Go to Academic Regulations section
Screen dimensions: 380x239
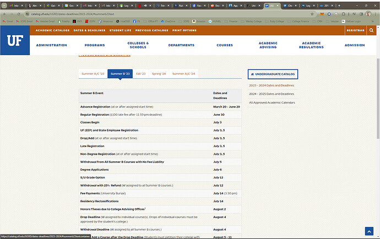[x=311, y=45]
